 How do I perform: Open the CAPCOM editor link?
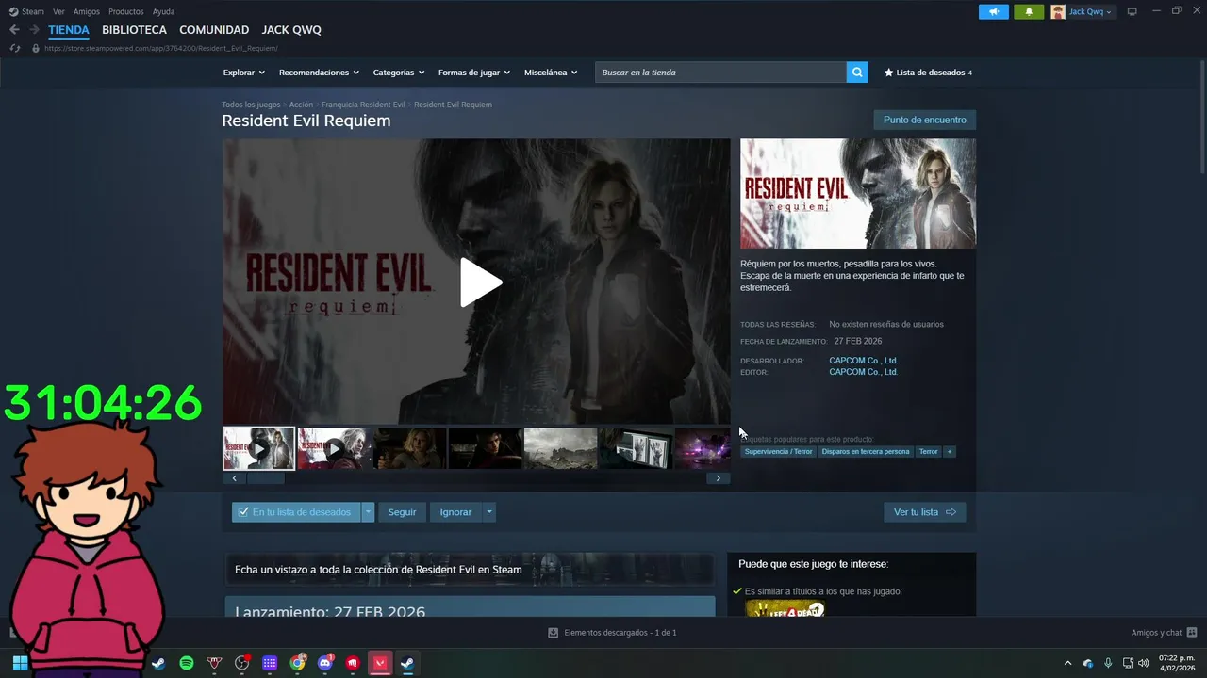(x=863, y=372)
